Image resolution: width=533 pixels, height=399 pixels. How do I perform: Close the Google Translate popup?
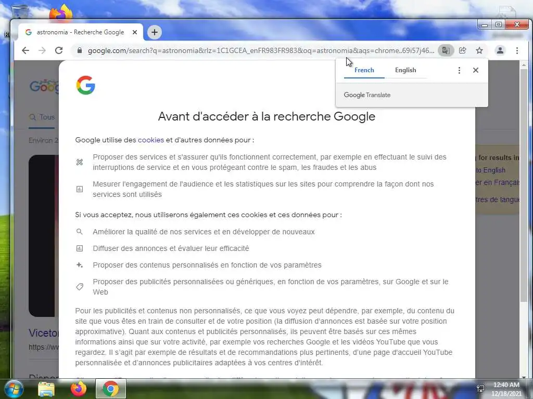pos(476,70)
